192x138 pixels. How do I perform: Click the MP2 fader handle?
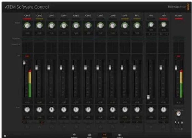[134, 67]
